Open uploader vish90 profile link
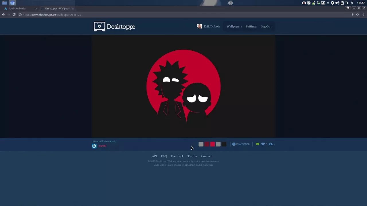Viewport: 367px width, 206px height. pos(102,146)
